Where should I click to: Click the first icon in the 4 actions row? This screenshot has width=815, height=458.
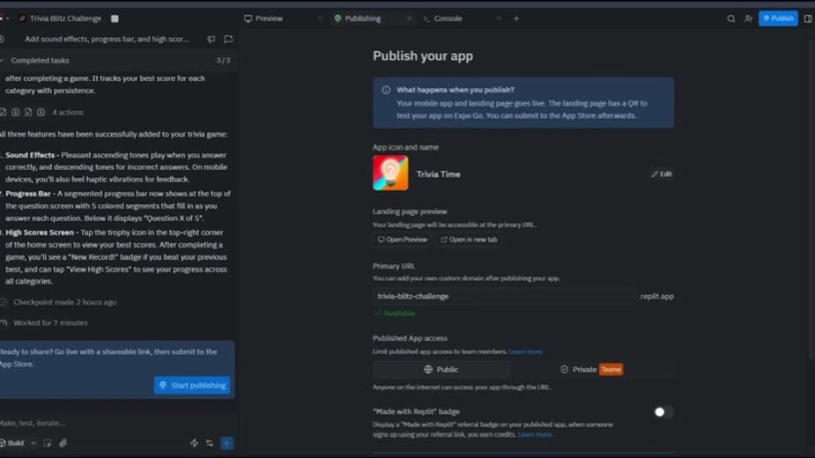pyautogui.click(x=4, y=112)
